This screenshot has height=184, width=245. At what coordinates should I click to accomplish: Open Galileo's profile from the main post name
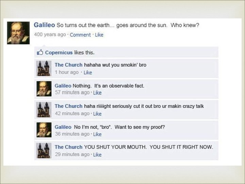pyautogui.click(x=44, y=25)
